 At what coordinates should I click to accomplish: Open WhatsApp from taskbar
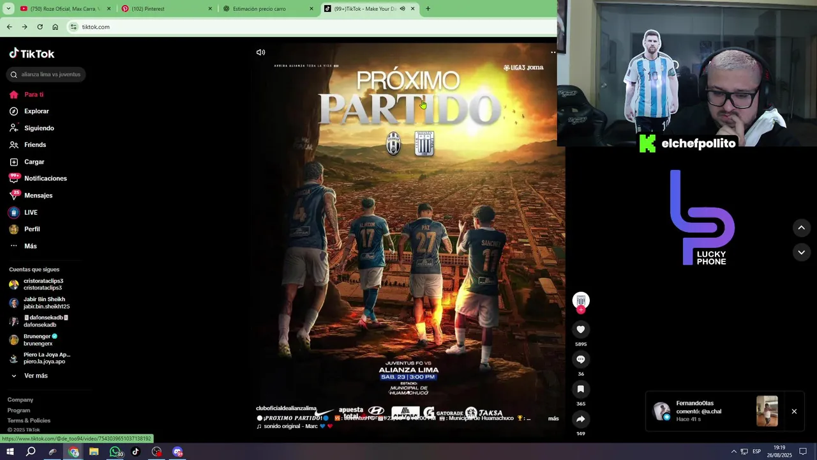pos(116,452)
